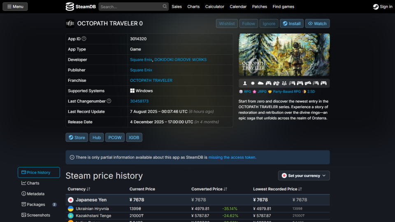Click the Japanese Yen currency row

pyautogui.click(x=197, y=200)
